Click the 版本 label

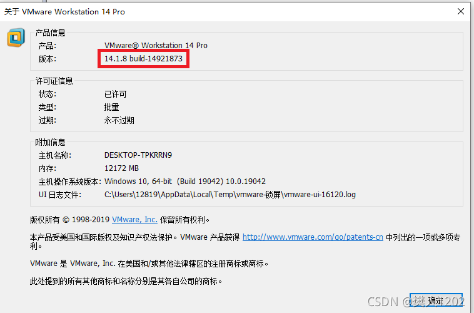coord(47,59)
